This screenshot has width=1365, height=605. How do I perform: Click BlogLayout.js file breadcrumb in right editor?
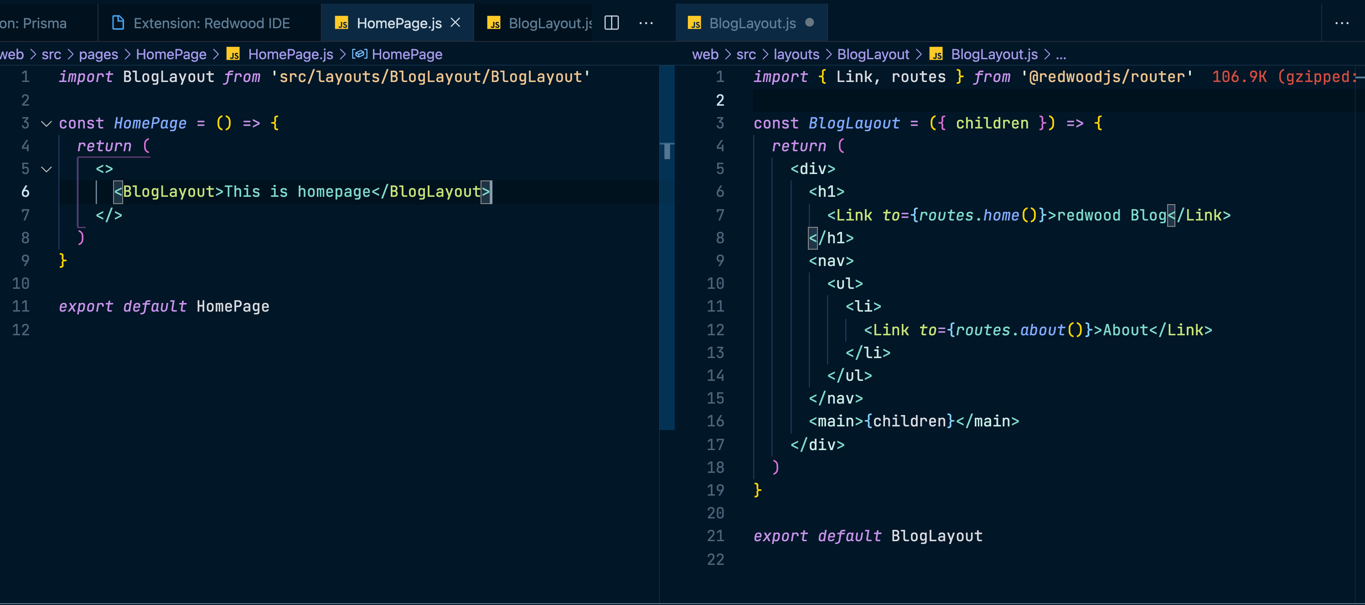point(994,54)
